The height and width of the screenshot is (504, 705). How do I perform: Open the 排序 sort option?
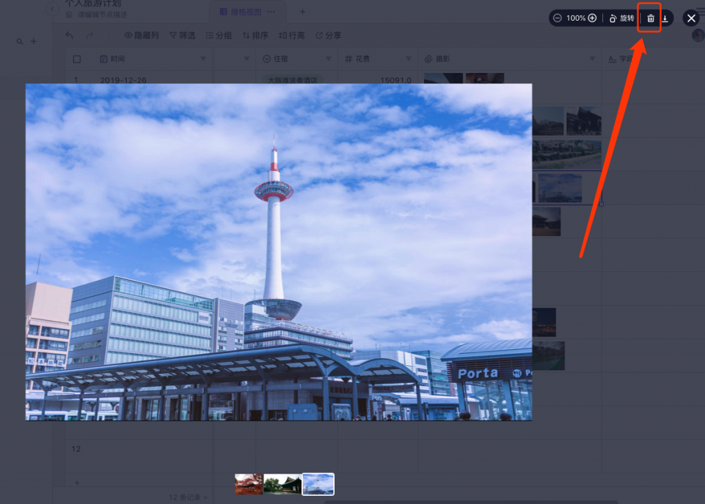[x=255, y=35]
